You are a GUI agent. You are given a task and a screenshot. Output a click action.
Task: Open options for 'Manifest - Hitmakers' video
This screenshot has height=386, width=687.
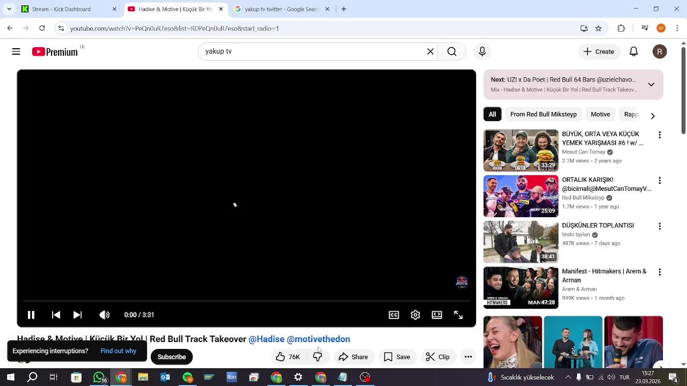(x=660, y=272)
